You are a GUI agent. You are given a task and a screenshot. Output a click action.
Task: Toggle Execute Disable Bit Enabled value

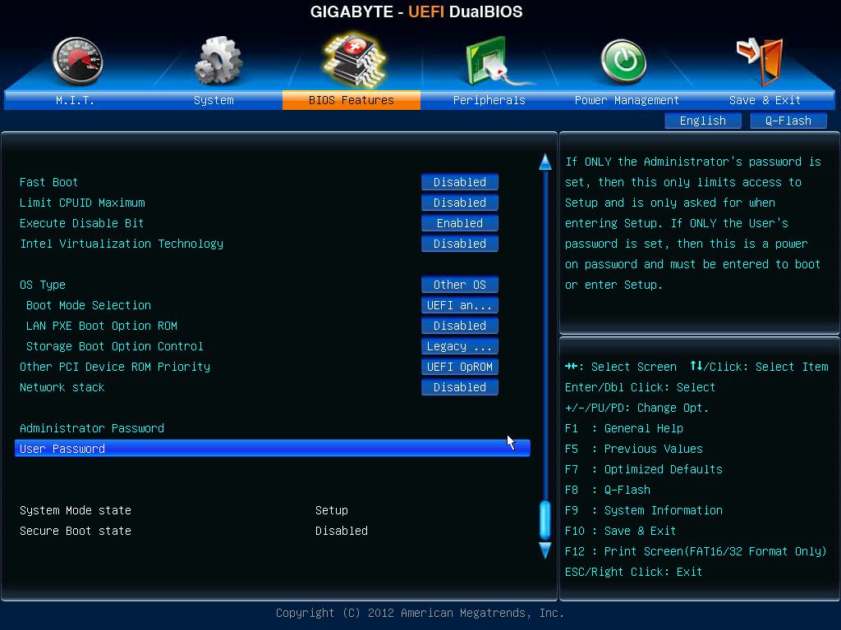(x=460, y=223)
